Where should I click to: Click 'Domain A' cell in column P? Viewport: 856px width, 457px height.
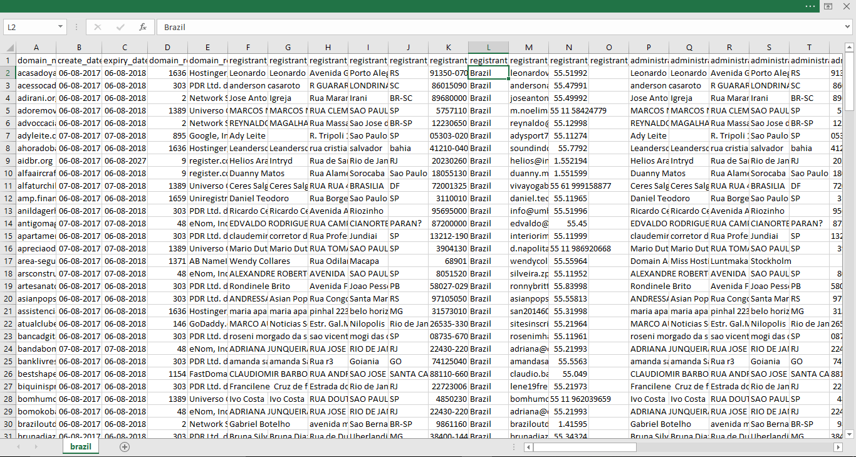[649, 261]
